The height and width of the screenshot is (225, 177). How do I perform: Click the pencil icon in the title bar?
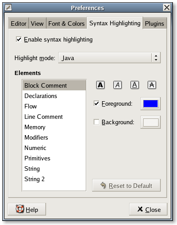[8, 7]
